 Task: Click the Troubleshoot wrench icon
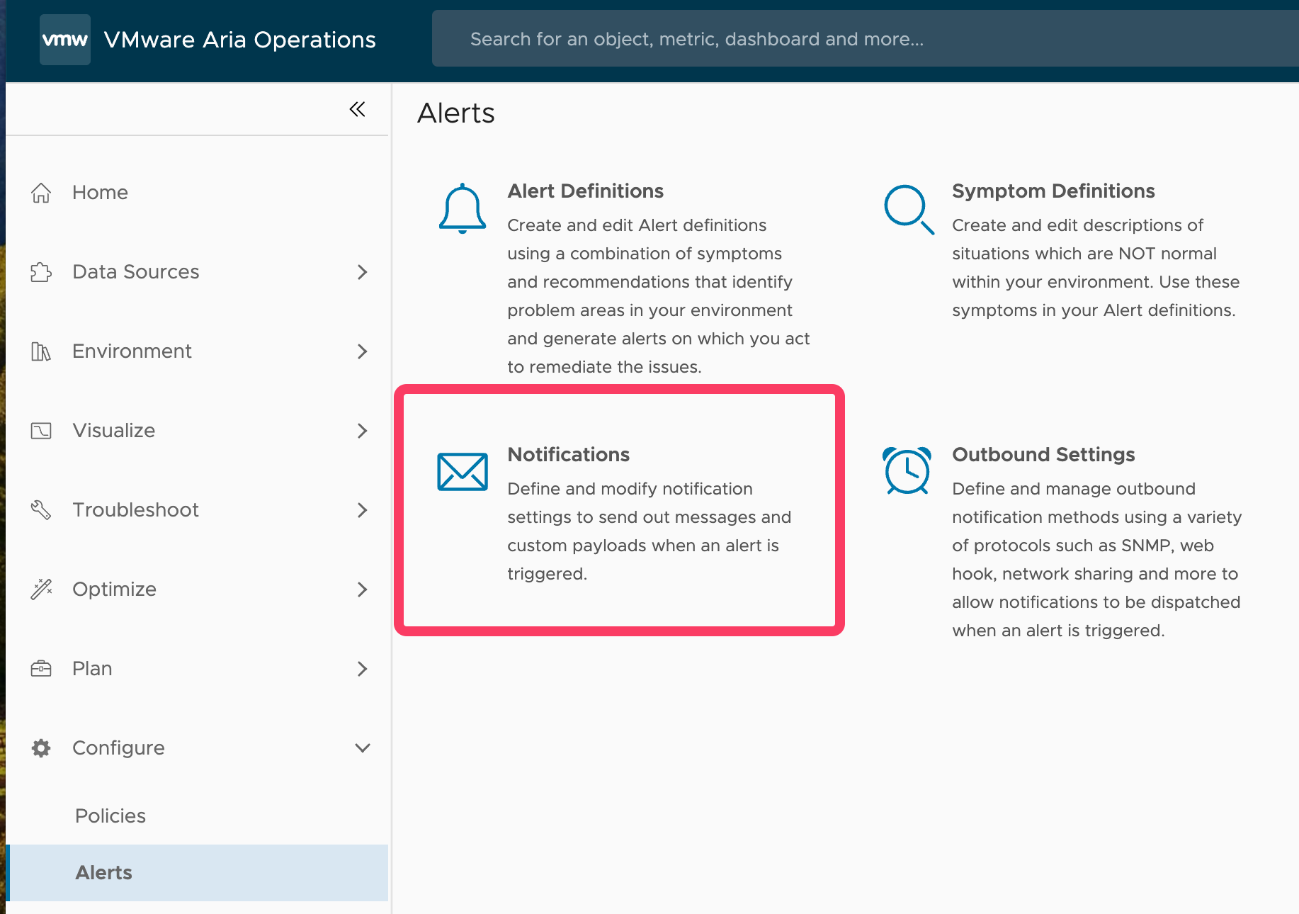tap(41, 510)
